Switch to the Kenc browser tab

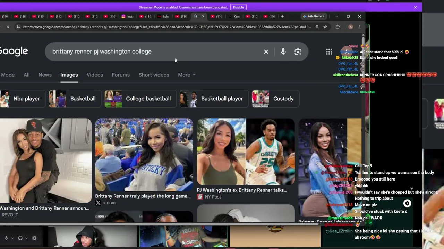(x=234, y=16)
